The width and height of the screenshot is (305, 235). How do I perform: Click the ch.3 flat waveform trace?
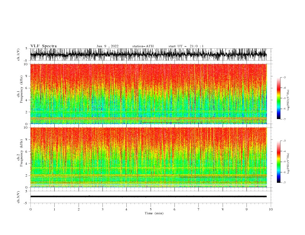coord(148,197)
